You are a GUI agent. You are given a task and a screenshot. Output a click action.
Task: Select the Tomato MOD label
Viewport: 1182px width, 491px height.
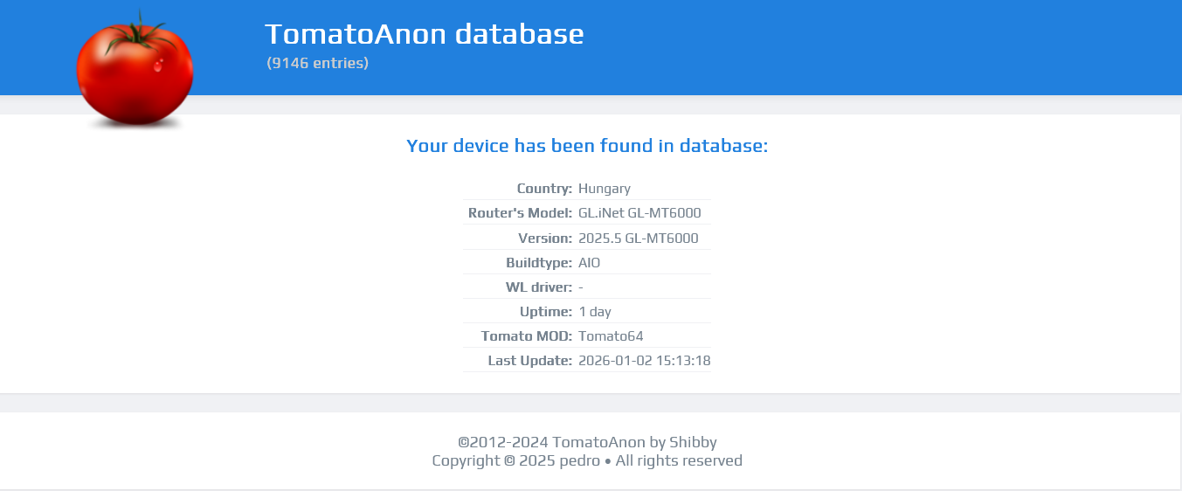(527, 336)
